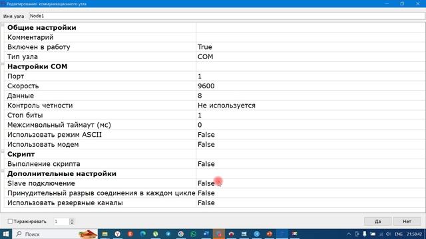Collapse the Общие настройки section
426x239 pixels.
click(3, 25)
